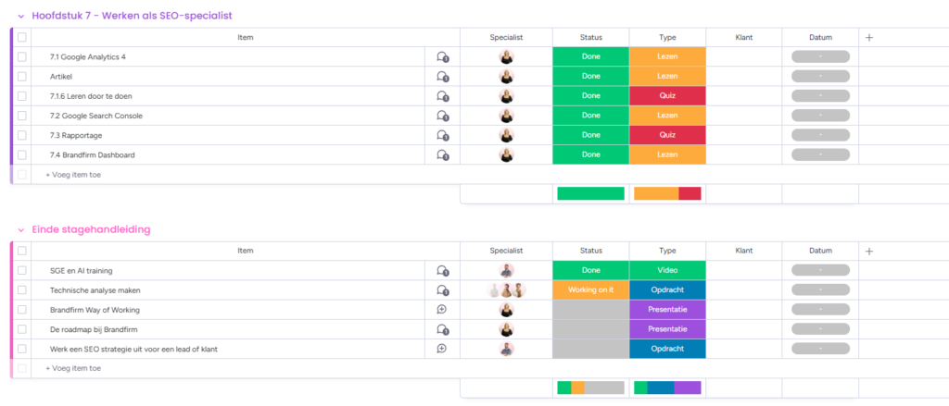Click the specialist avatars for Technische analyse maken
Viewport: 949px width, 406px height.
click(x=506, y=290)
